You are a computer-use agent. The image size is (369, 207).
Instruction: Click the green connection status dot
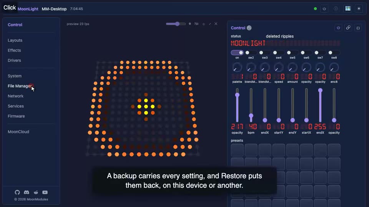[x=315, y=9]
